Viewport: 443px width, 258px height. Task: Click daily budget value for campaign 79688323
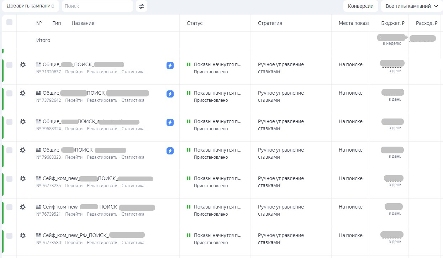tap(392, 150)
